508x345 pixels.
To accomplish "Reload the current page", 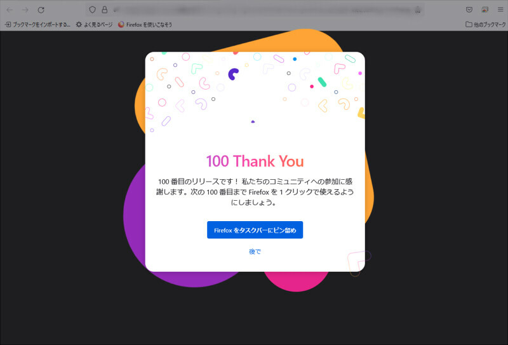I will tap(41, 10).
